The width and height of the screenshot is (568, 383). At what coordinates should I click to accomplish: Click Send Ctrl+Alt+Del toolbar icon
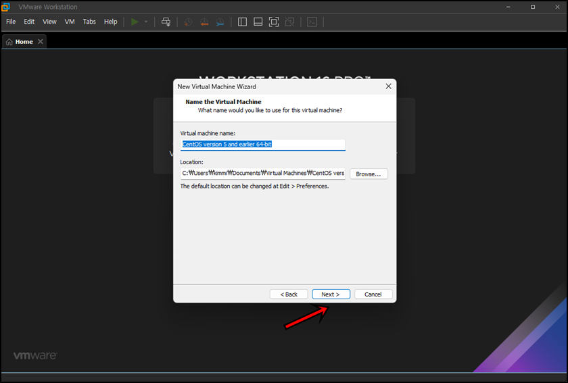pyautogui.click(x=166, y=22)
